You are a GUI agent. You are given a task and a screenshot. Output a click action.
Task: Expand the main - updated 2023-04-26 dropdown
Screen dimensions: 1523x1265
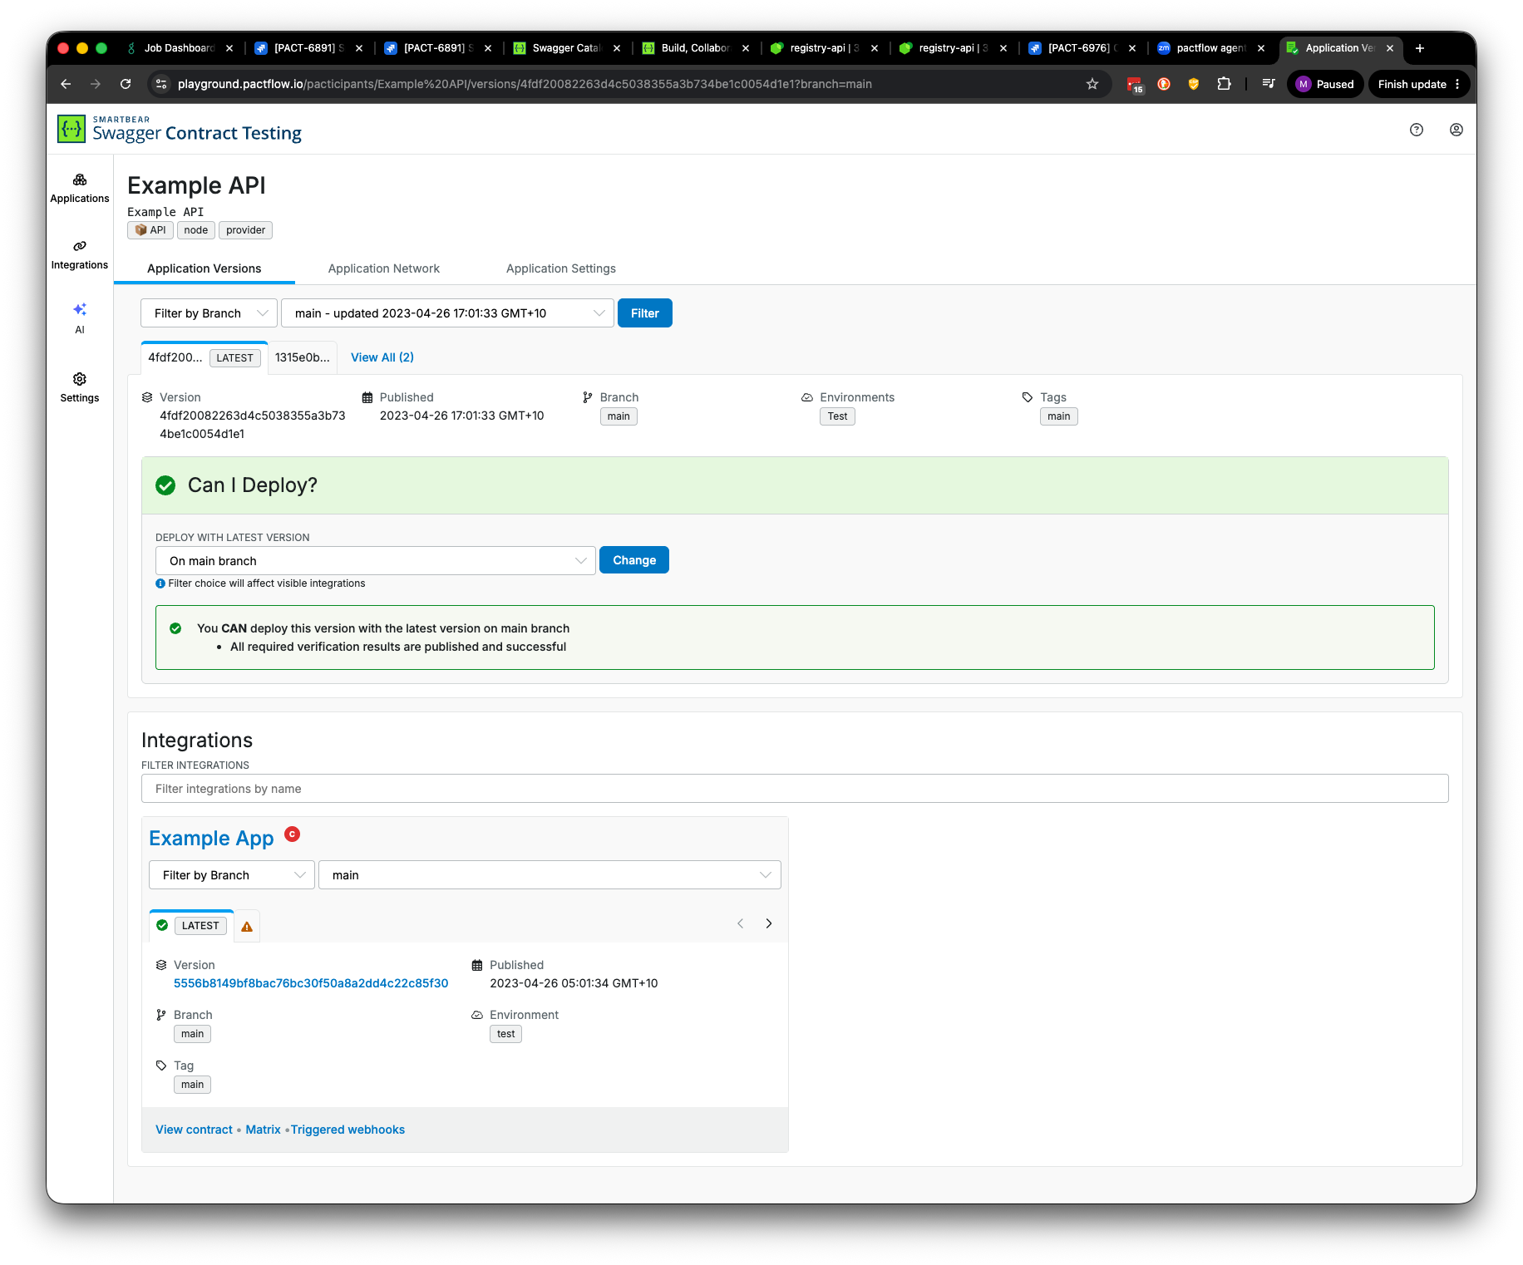(447, 313)
